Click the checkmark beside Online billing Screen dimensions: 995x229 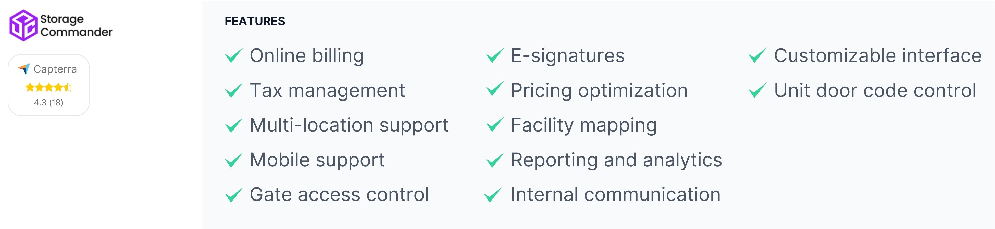tap(234, 55)
